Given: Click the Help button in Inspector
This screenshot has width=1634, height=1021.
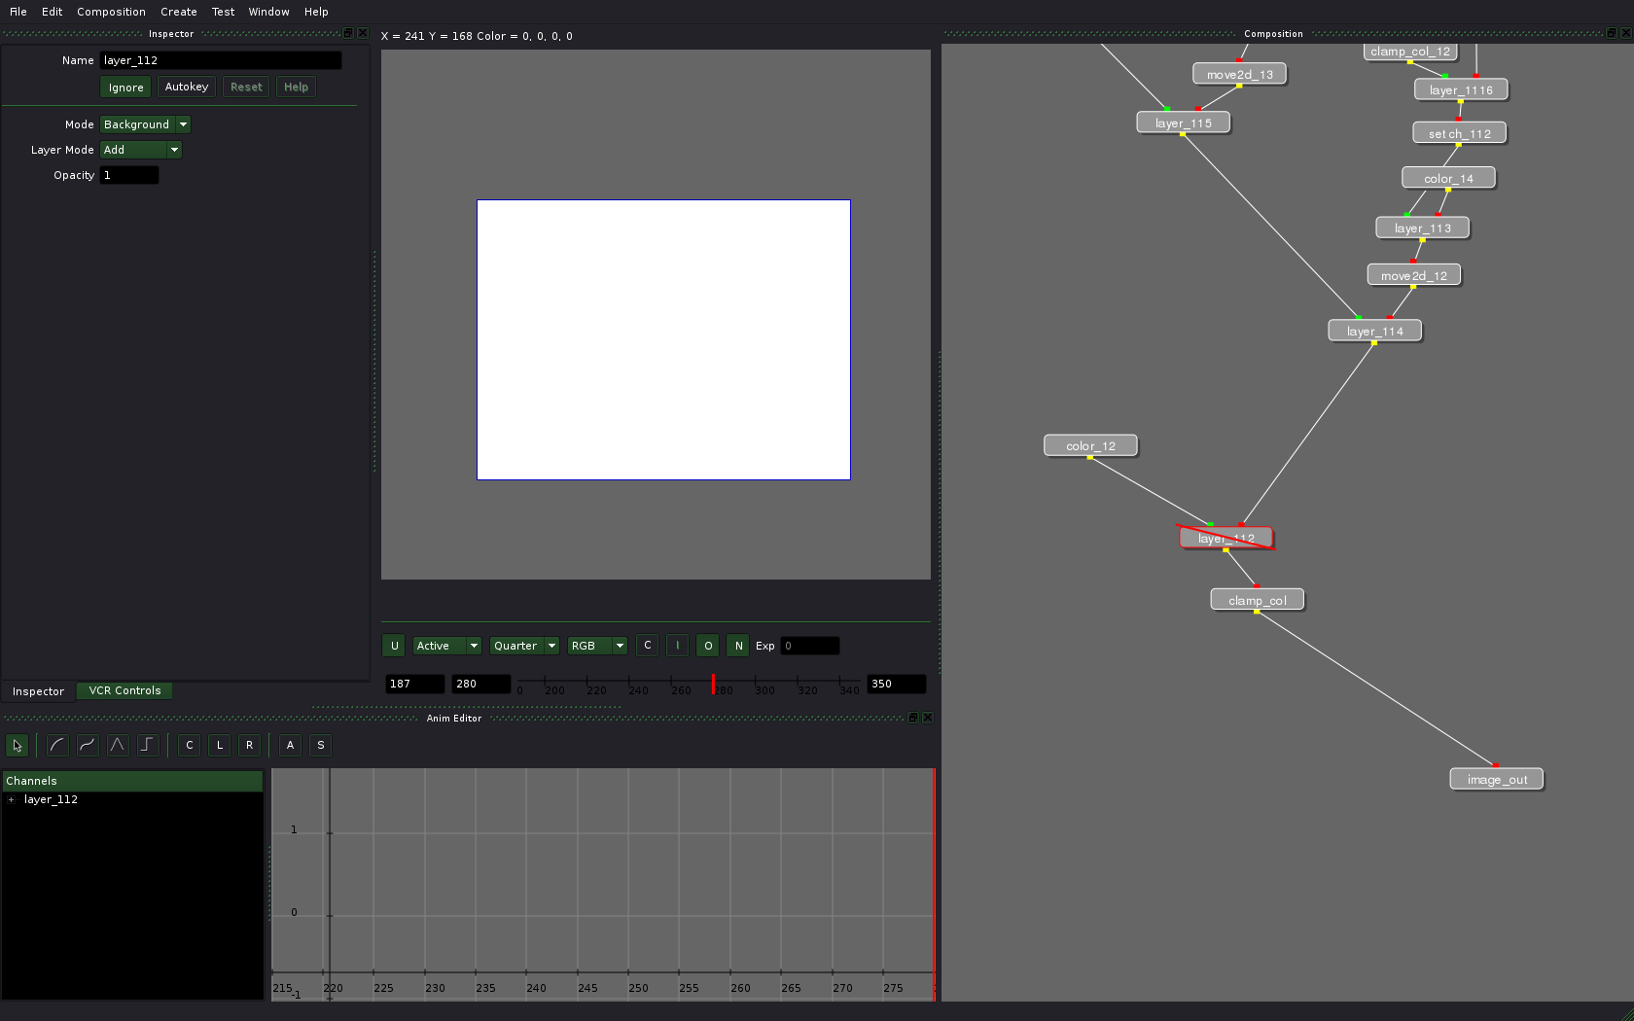Looking at the screenshot, I should click(296, 88).
